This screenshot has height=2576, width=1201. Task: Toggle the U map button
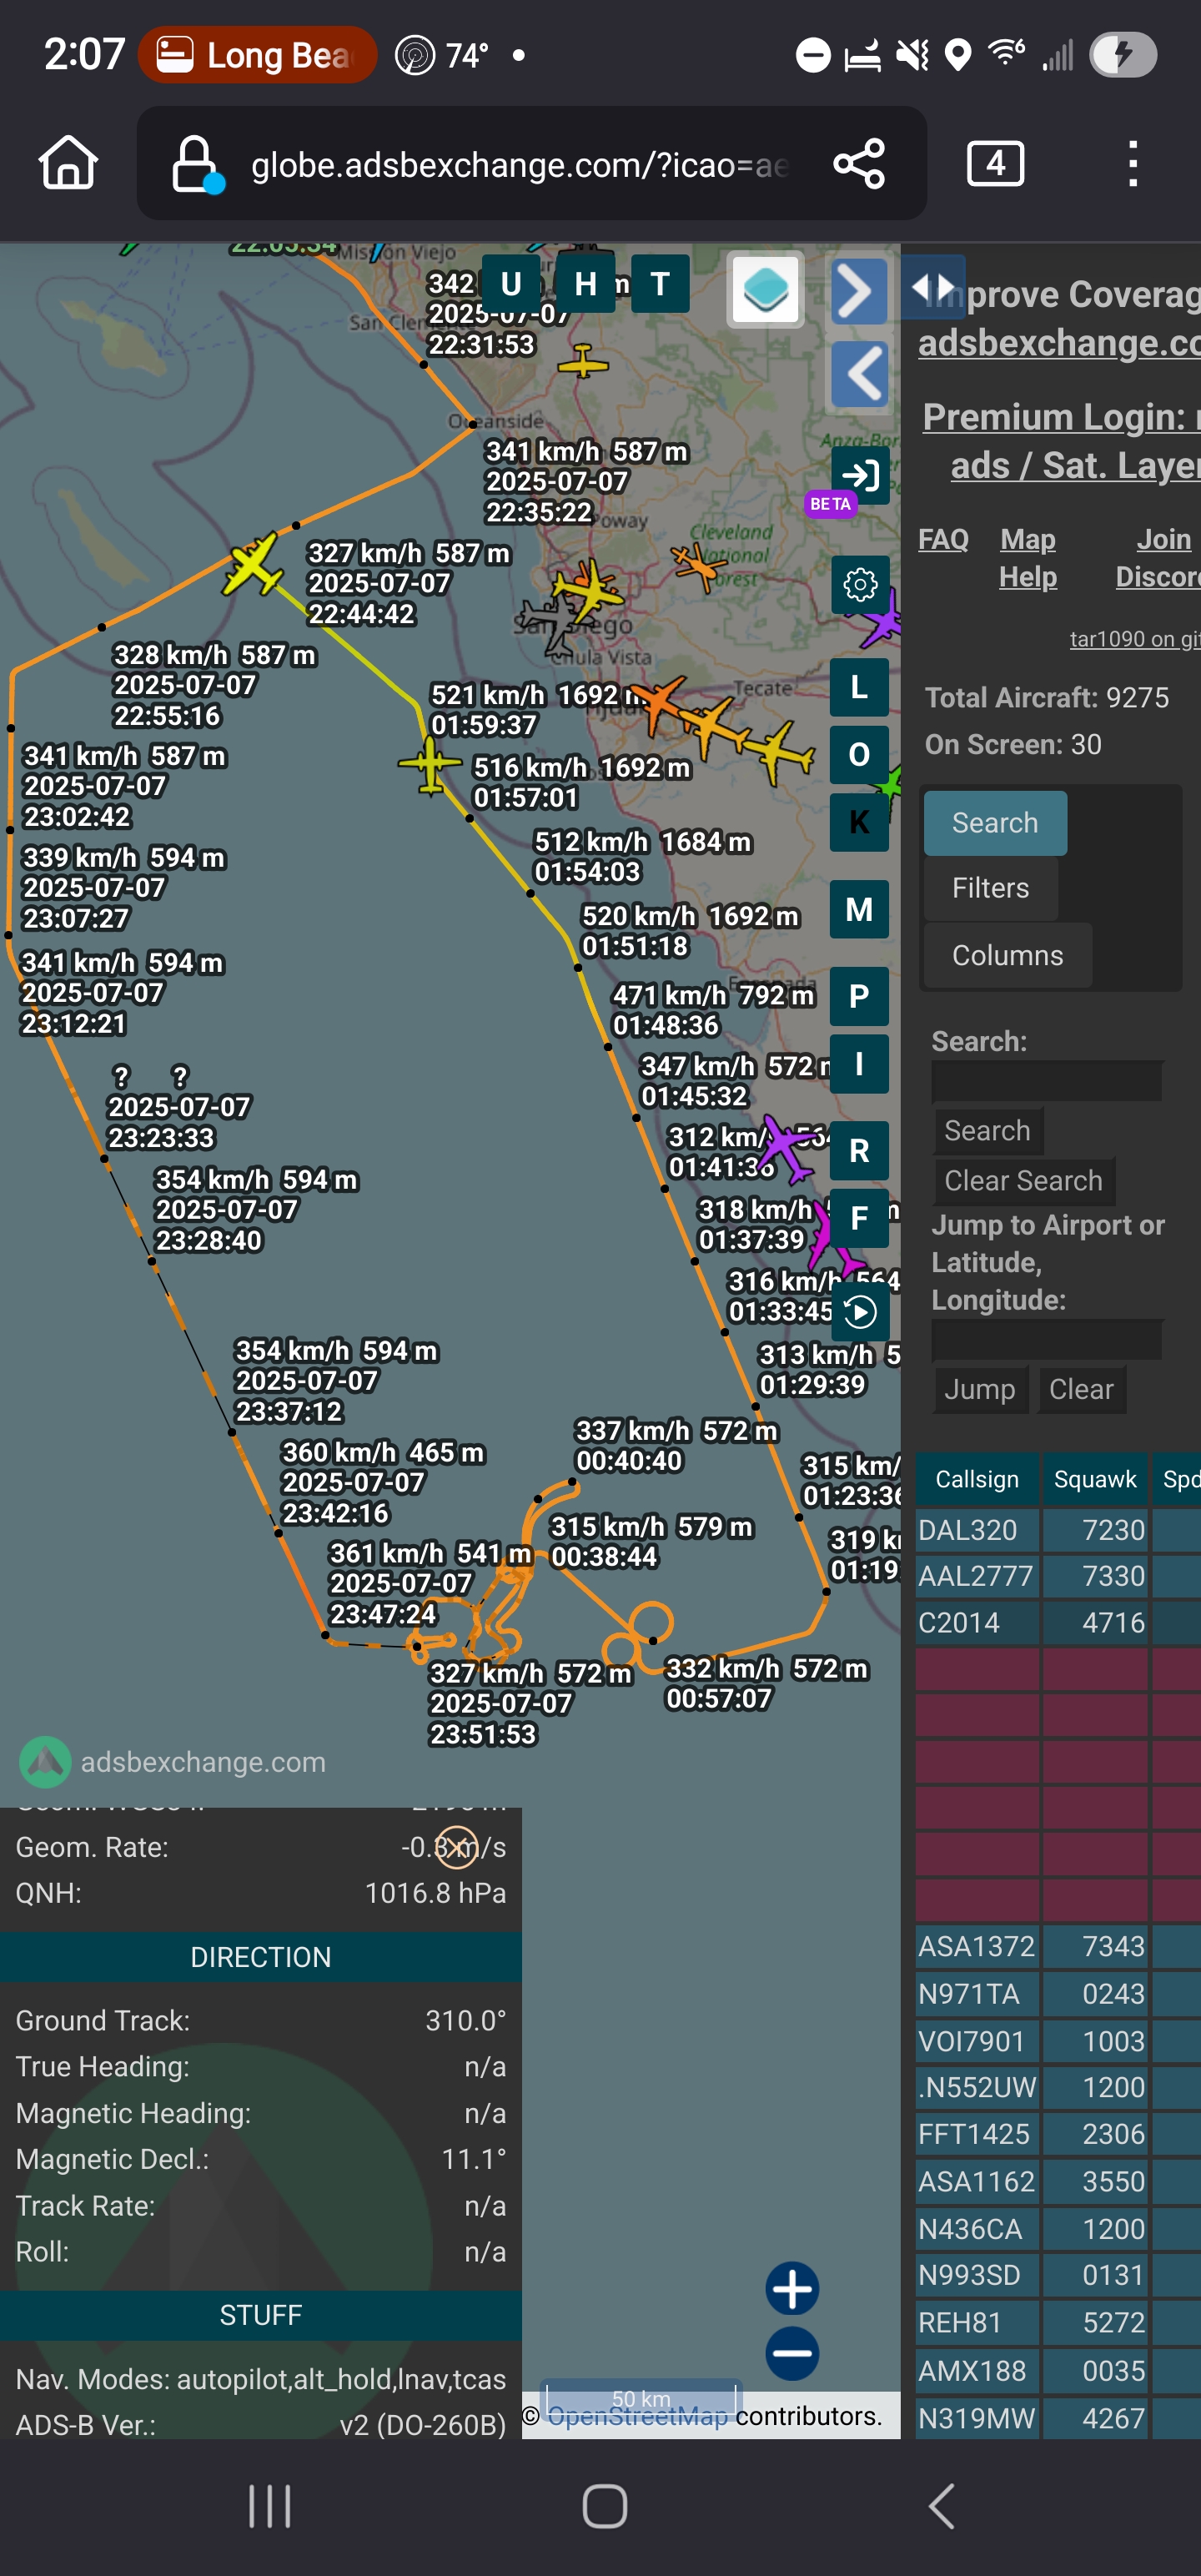(x=511, y=284)
